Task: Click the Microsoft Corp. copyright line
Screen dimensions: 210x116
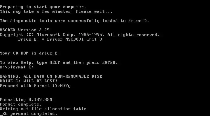Action: pos(80,35)
